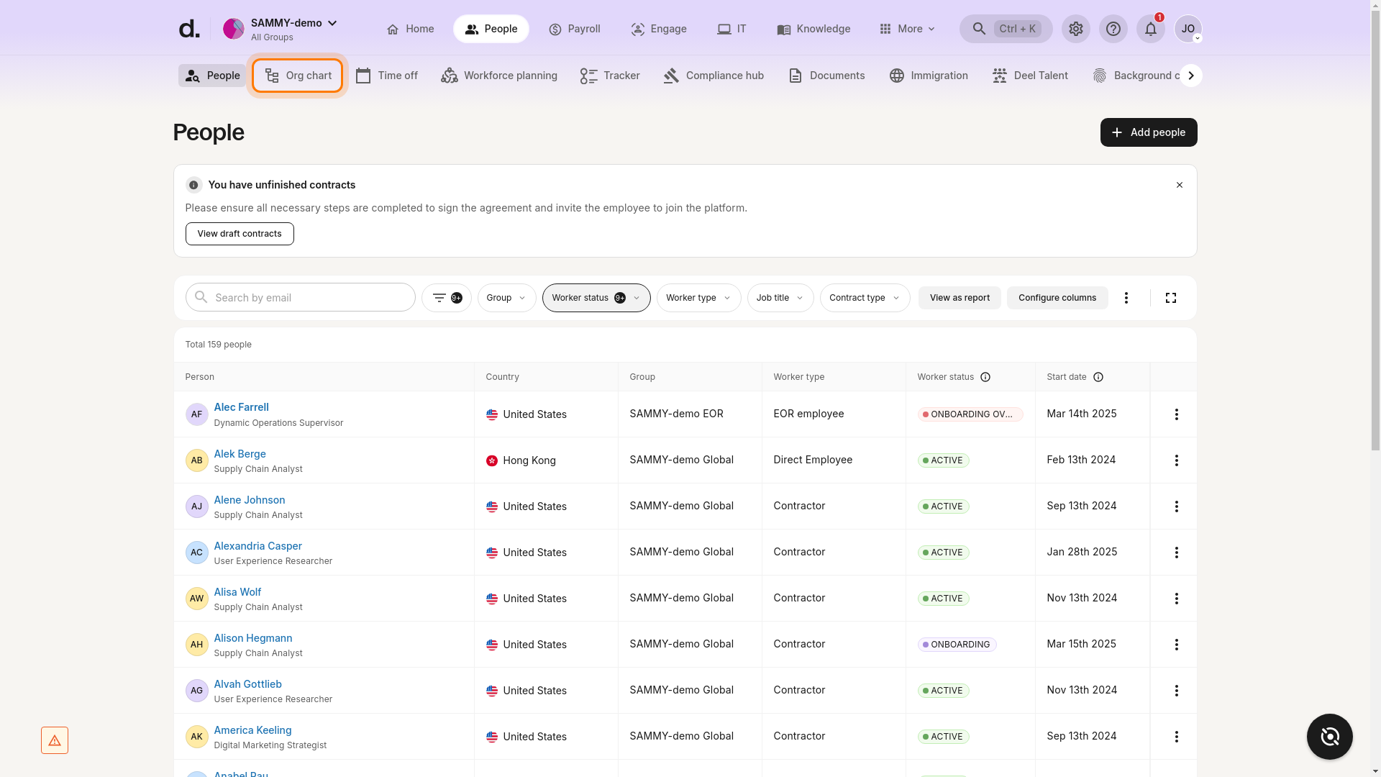
Task: Open the help question mark icon
Action: pos(1113,29)
